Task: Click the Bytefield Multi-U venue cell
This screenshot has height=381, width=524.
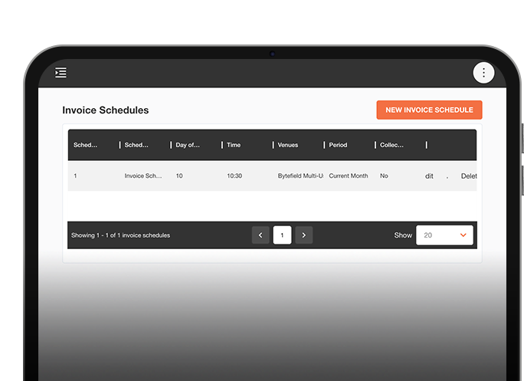Action: (x=300, y=176)
